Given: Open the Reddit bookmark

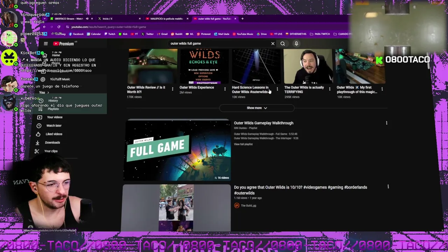Looking at the screenshot, I should point(177,34).
